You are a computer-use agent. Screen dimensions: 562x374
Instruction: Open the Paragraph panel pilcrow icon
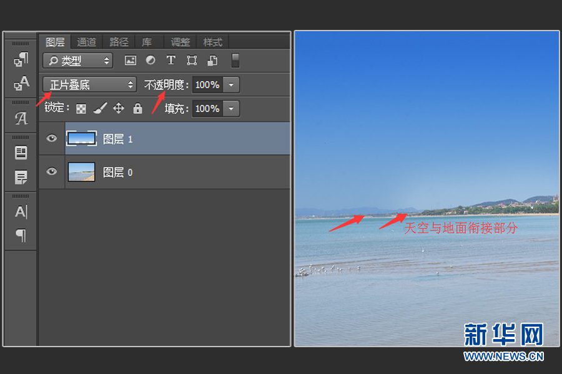(21, 236)
